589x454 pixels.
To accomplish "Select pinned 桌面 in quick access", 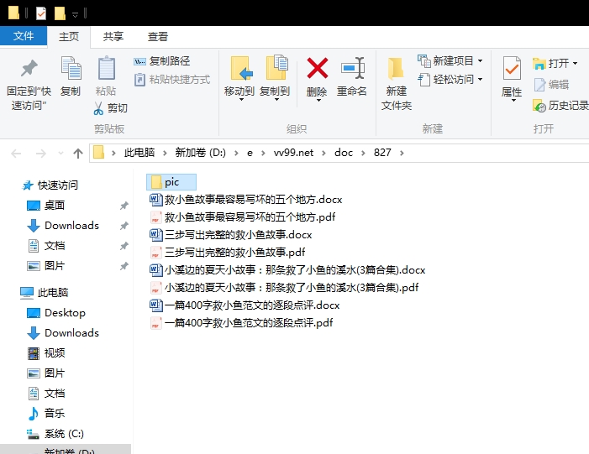I will pos(55,206).
